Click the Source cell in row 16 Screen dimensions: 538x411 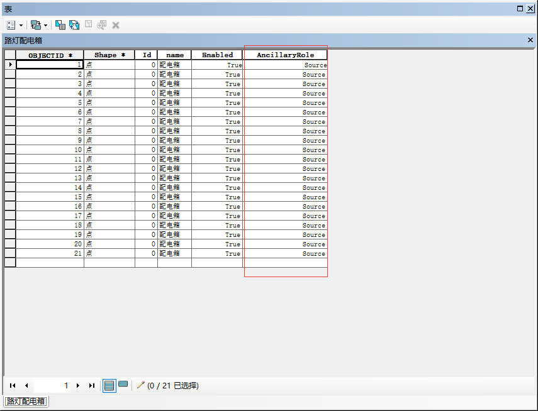coord(285,206)
